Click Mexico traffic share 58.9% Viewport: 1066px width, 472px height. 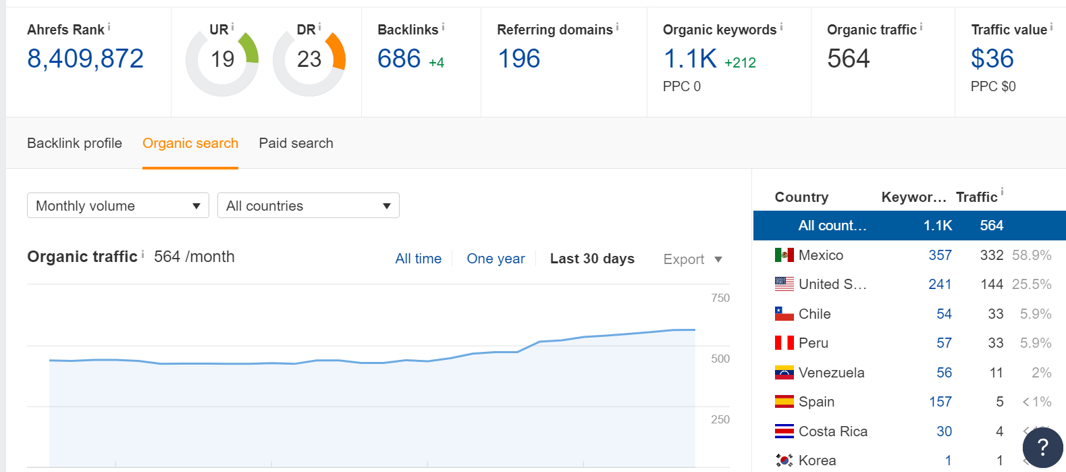pyautogui.click(x=1032, y=255)
